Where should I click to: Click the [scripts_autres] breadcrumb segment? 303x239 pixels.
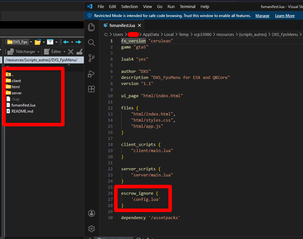coord(253,35)
